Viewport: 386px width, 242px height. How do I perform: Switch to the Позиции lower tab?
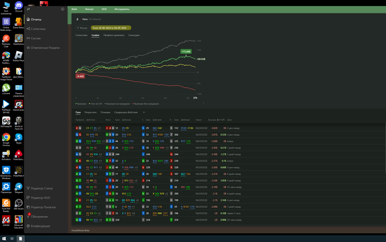[x=105, y=112]
